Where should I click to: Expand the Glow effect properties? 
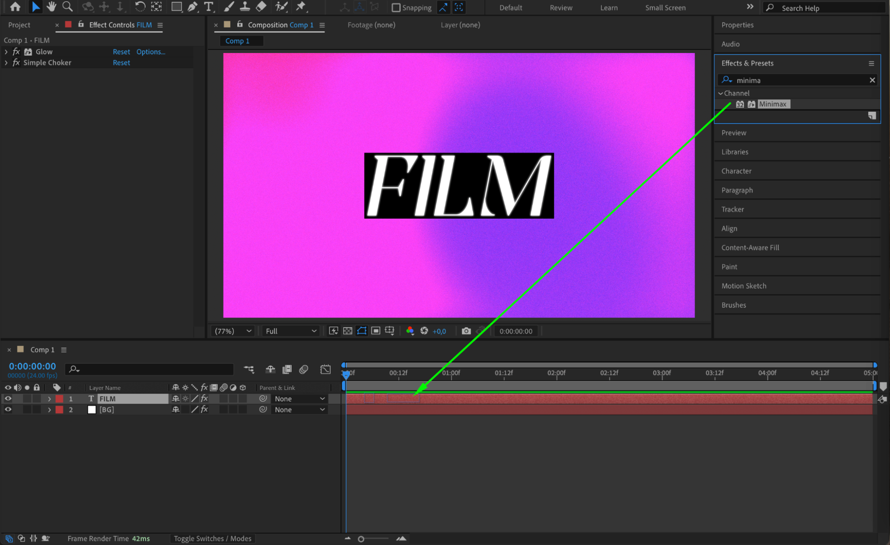coord(6,52)
